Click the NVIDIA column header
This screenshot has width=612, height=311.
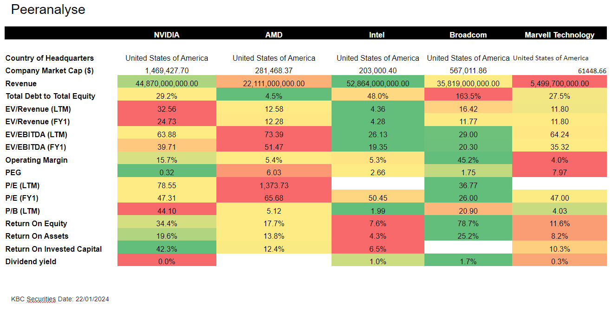167,35
